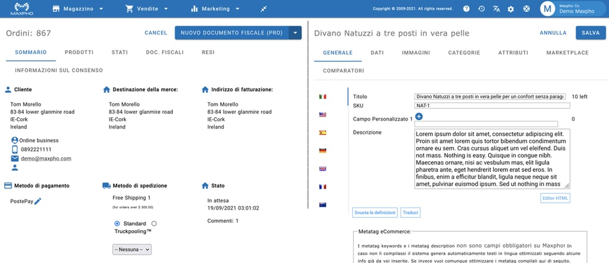Open the Magazzino dropdown menu
Image resolution: width=609 pixels, height=263 pixels.
pyautogui.click(x=78, y=8)
